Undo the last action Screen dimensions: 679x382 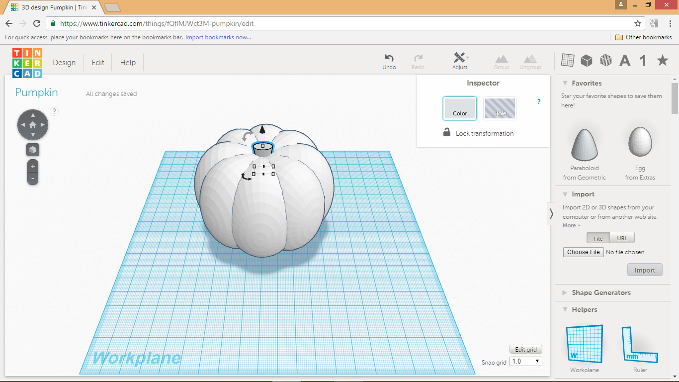pos(389,60)
